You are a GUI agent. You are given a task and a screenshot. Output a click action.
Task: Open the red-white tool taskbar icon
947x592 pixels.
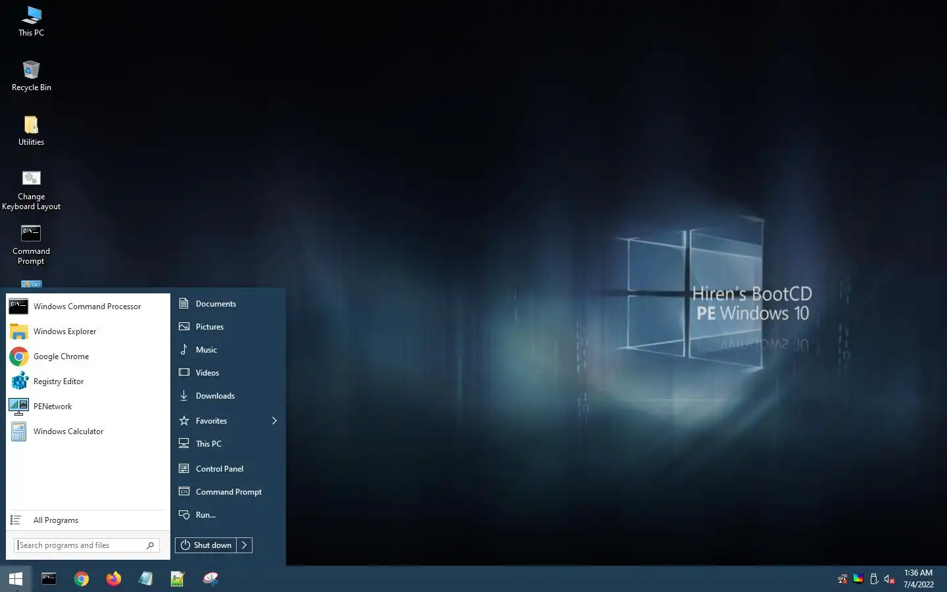tap(210, 579)
